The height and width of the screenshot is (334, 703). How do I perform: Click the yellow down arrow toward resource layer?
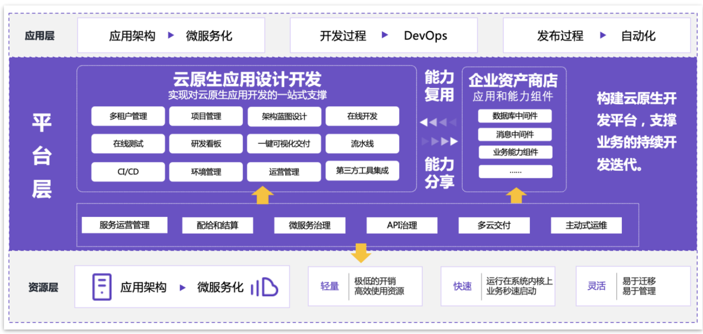tap(361, 253)
